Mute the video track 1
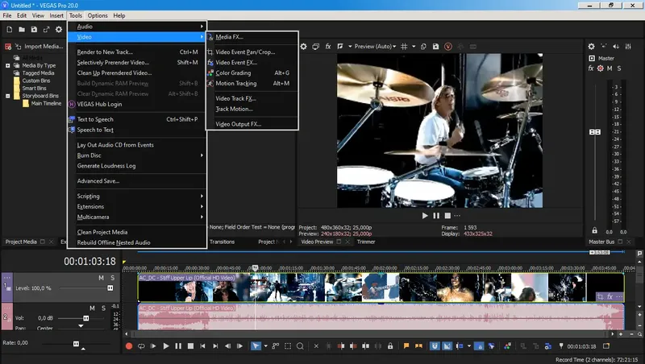This screenshot has height=364, width=645. coord(102,278)
